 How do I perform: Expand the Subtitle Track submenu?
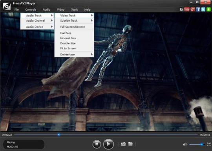tap(74, 20)
